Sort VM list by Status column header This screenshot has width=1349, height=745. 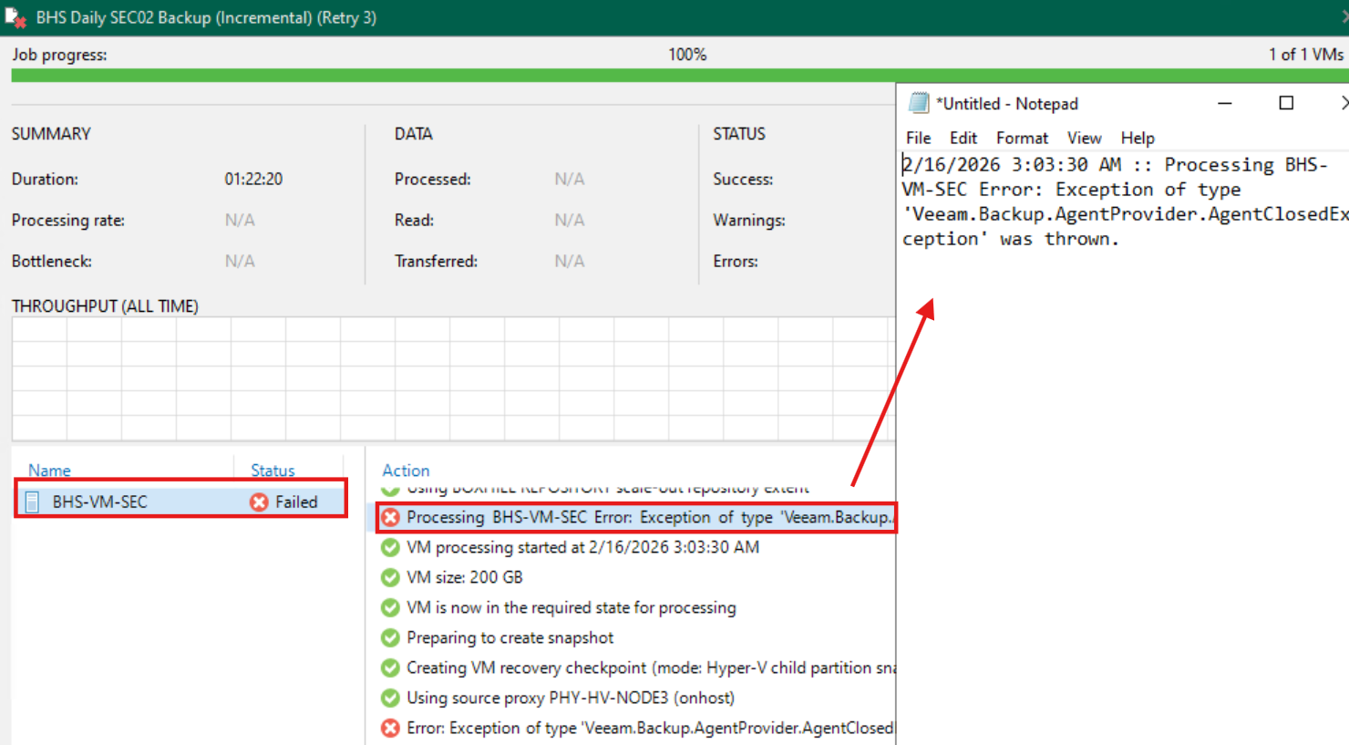[x=273, y=471]
